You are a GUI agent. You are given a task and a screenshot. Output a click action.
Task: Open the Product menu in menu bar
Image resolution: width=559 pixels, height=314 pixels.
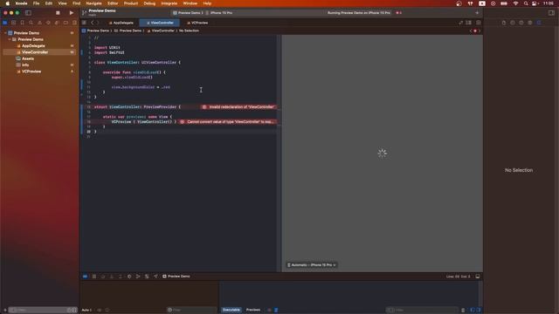[x=131, y=3]
